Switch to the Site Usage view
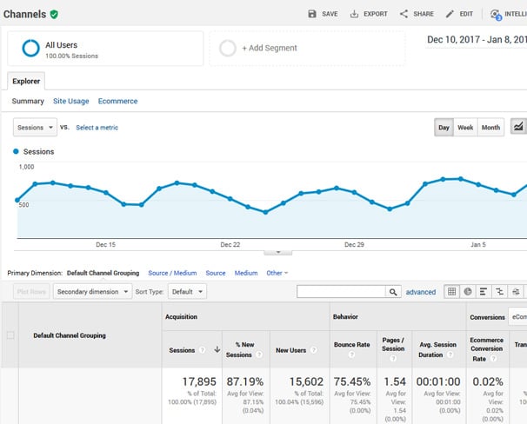This screenshot has height=424, width=527. click(71, 101)
